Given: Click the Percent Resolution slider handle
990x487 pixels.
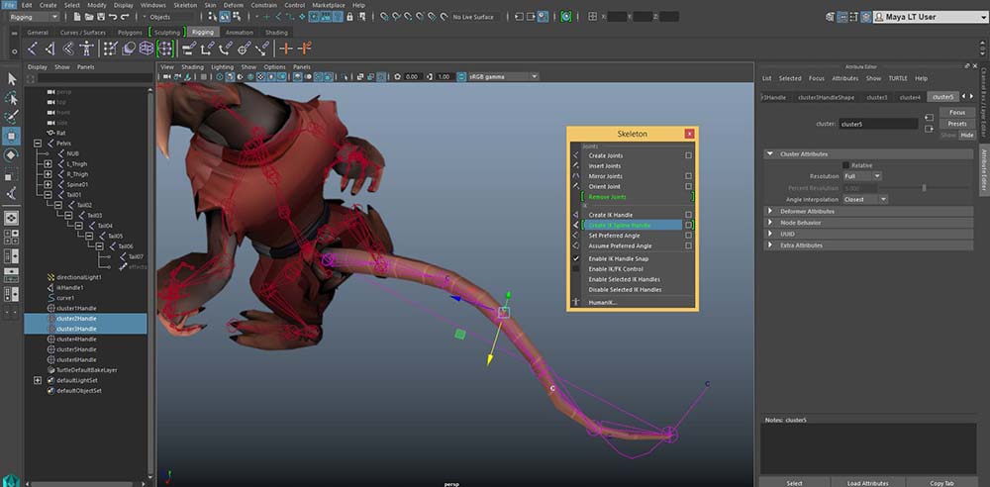Looking at the screenshot, I should 924,187.
